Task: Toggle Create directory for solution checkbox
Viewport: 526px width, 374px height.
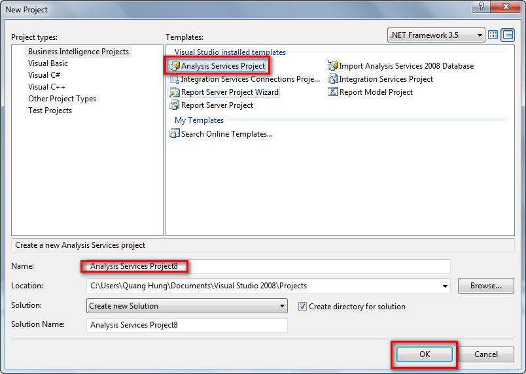Action: [x=302, y=306]
